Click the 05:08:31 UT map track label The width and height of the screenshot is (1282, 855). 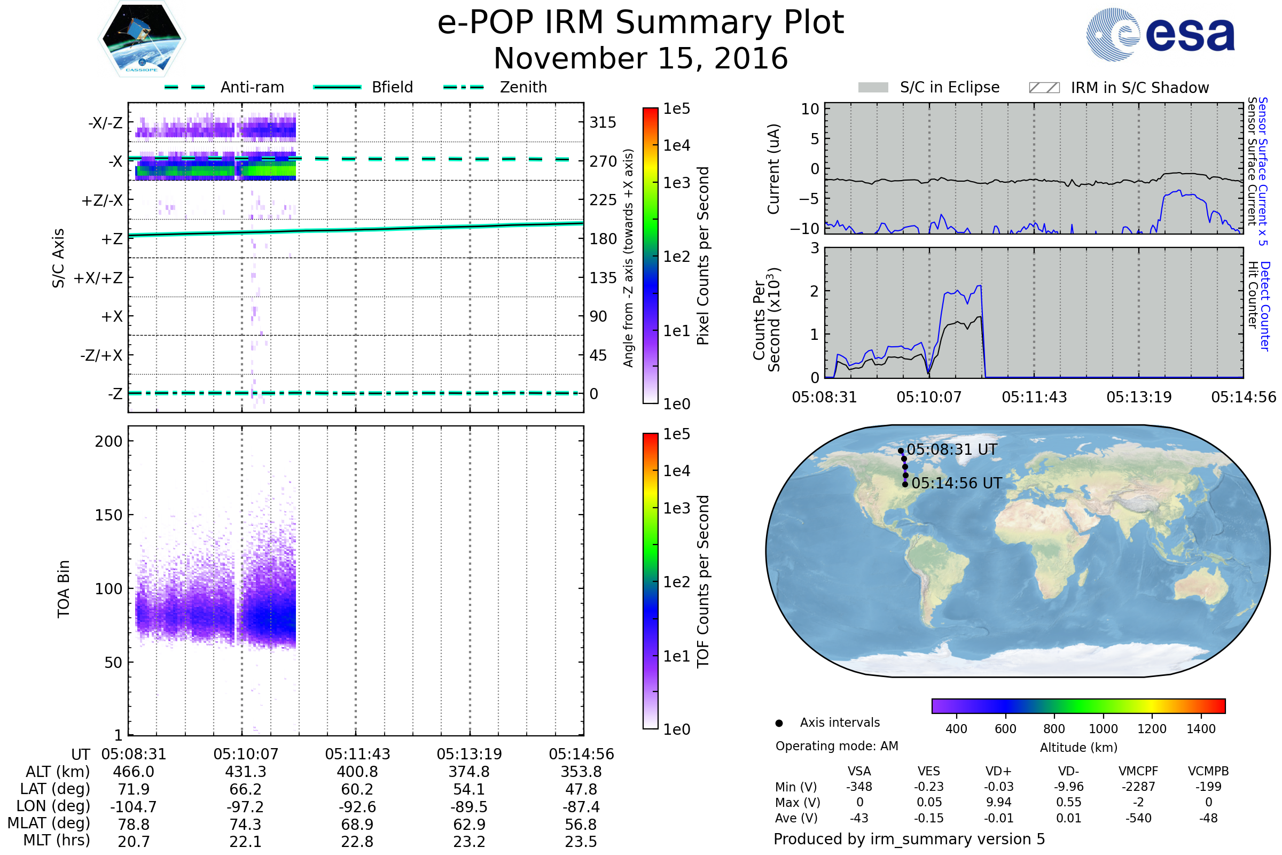pos(952,450)
